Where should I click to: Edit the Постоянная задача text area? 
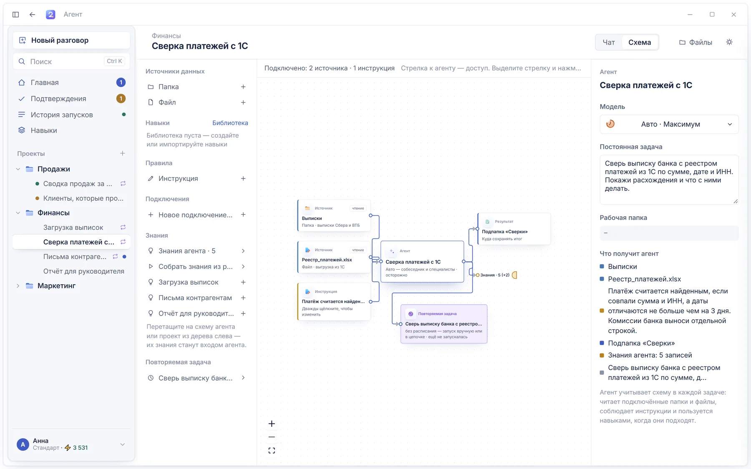coord(669,180)
